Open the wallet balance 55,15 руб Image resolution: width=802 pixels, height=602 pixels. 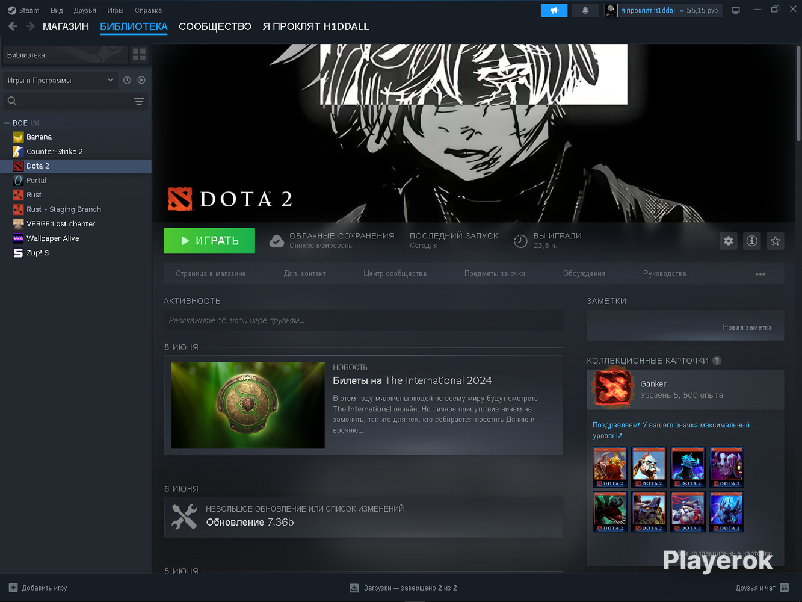702,10
